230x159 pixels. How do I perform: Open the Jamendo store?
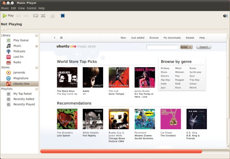tap(19, 73)
